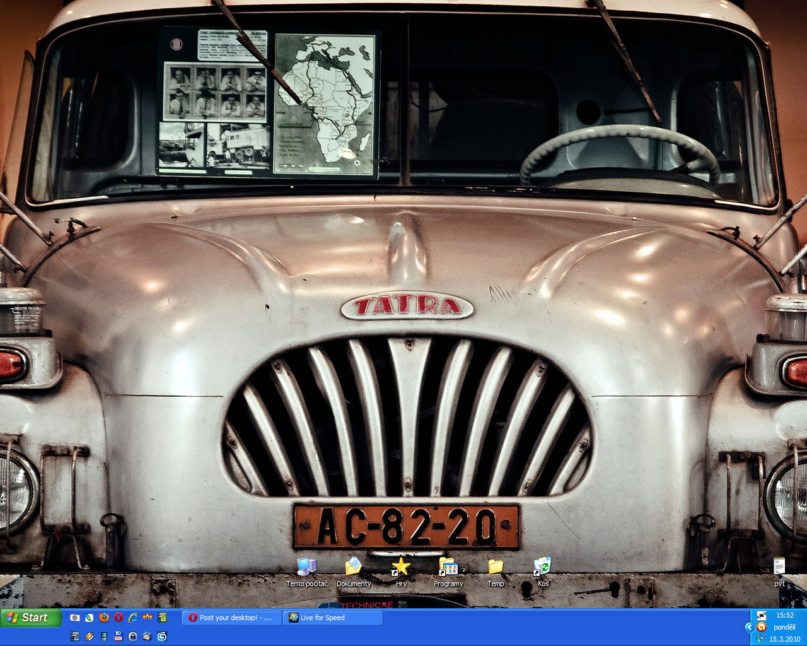
Task: Click the teal swirl icon in Quick Launch
Action: coord(162,637)
